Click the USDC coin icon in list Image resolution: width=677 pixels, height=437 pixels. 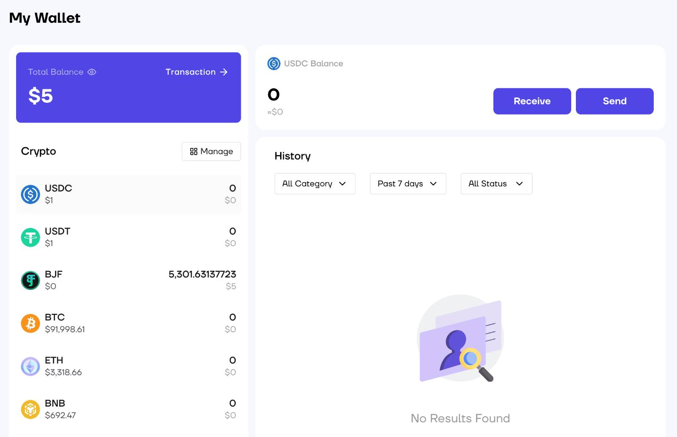(30, 194)
